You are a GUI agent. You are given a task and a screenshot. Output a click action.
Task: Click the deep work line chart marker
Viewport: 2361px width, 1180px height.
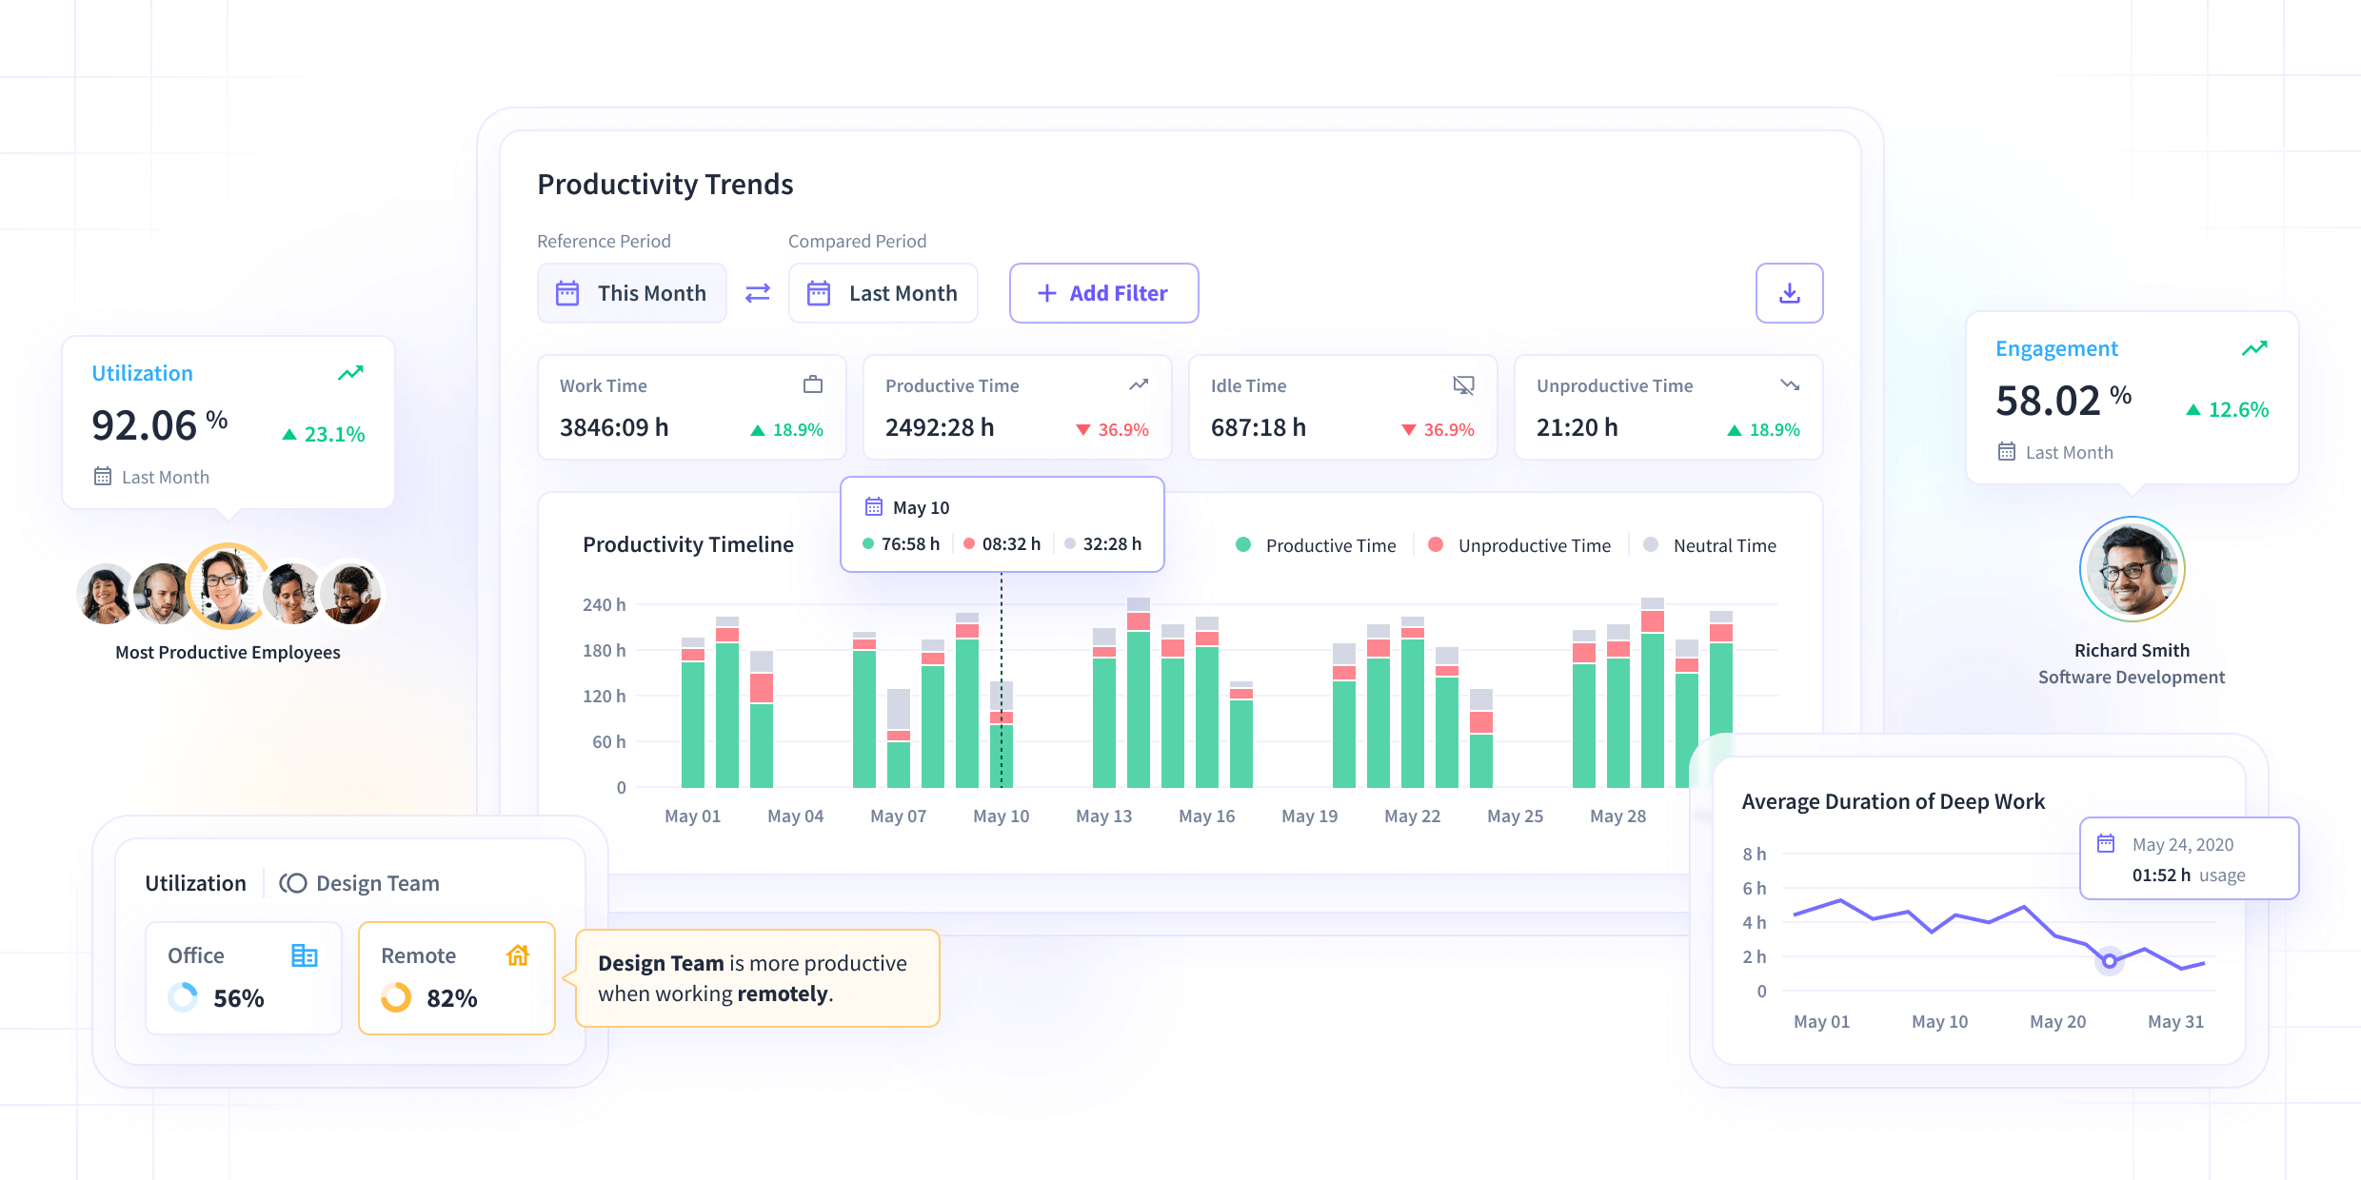pyautogui.click(x=2110, y=961)
